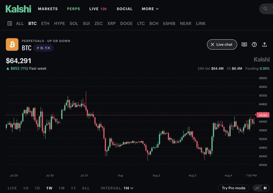Click the 7:00 PM time label
This screenshot has height=193, width=273.
pos(251,175)
